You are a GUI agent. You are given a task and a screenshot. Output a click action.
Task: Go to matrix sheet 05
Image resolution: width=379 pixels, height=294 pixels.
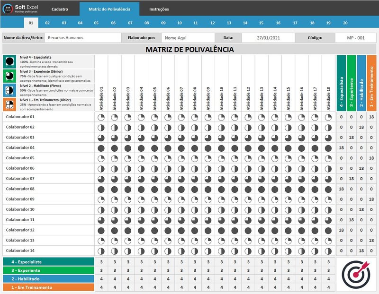point(96,23)
